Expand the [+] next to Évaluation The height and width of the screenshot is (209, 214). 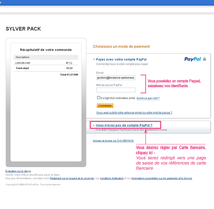[29, 171]
